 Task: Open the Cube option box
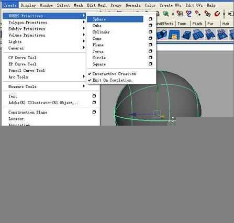(x=150, y=26)
